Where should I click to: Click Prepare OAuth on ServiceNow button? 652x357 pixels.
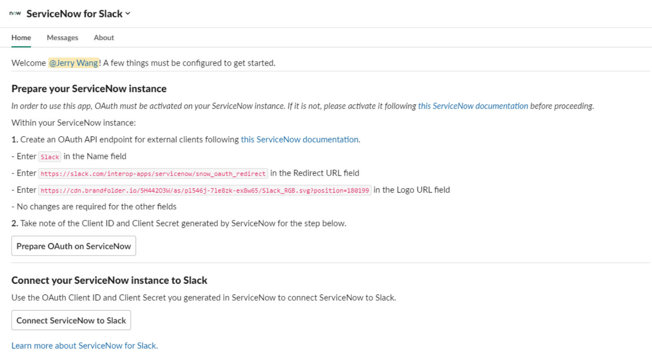click(x=74, y=246)
